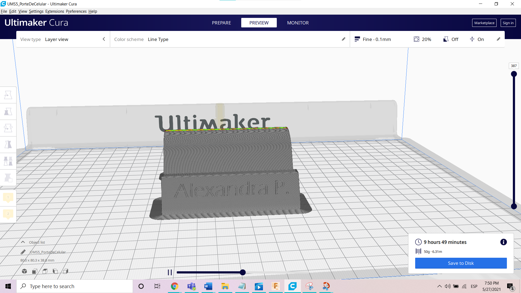This screenshot has height=293, width=521.
Task: Click the print time info icon
Action: (x=503, y=242)
